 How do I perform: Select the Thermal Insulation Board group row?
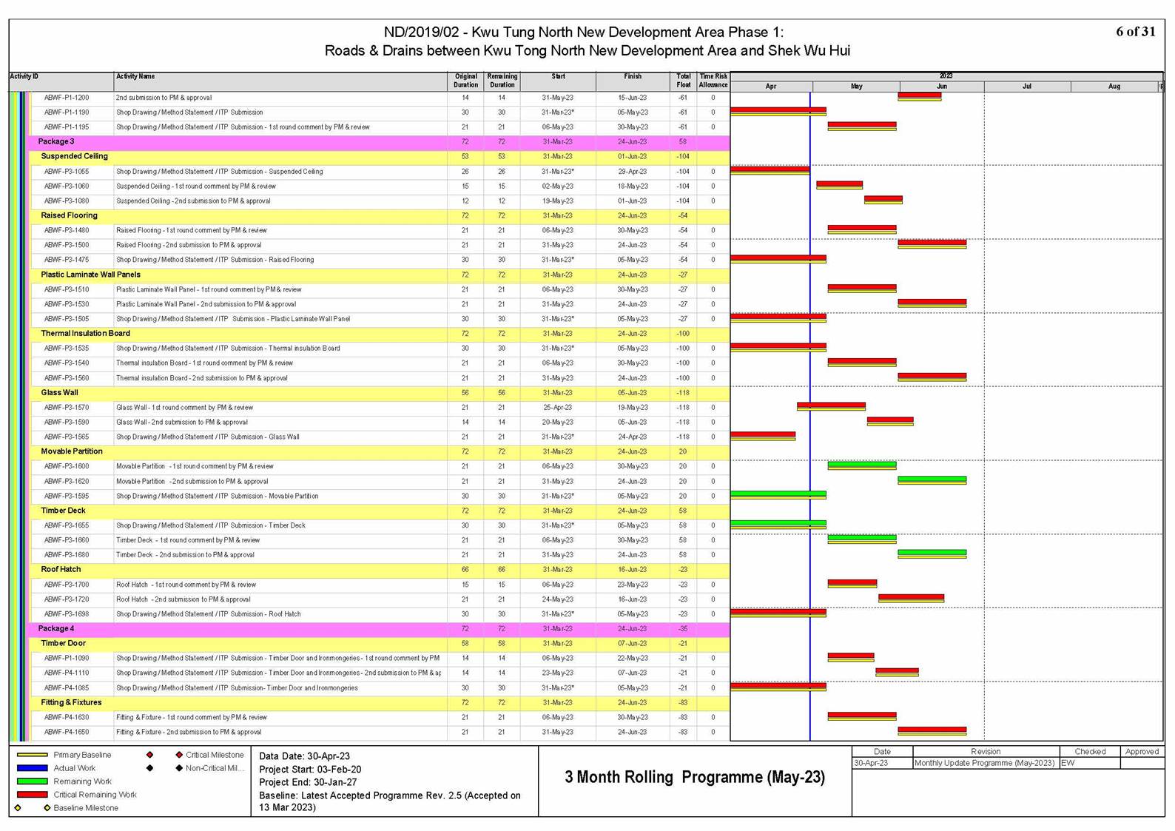(380, 333)
